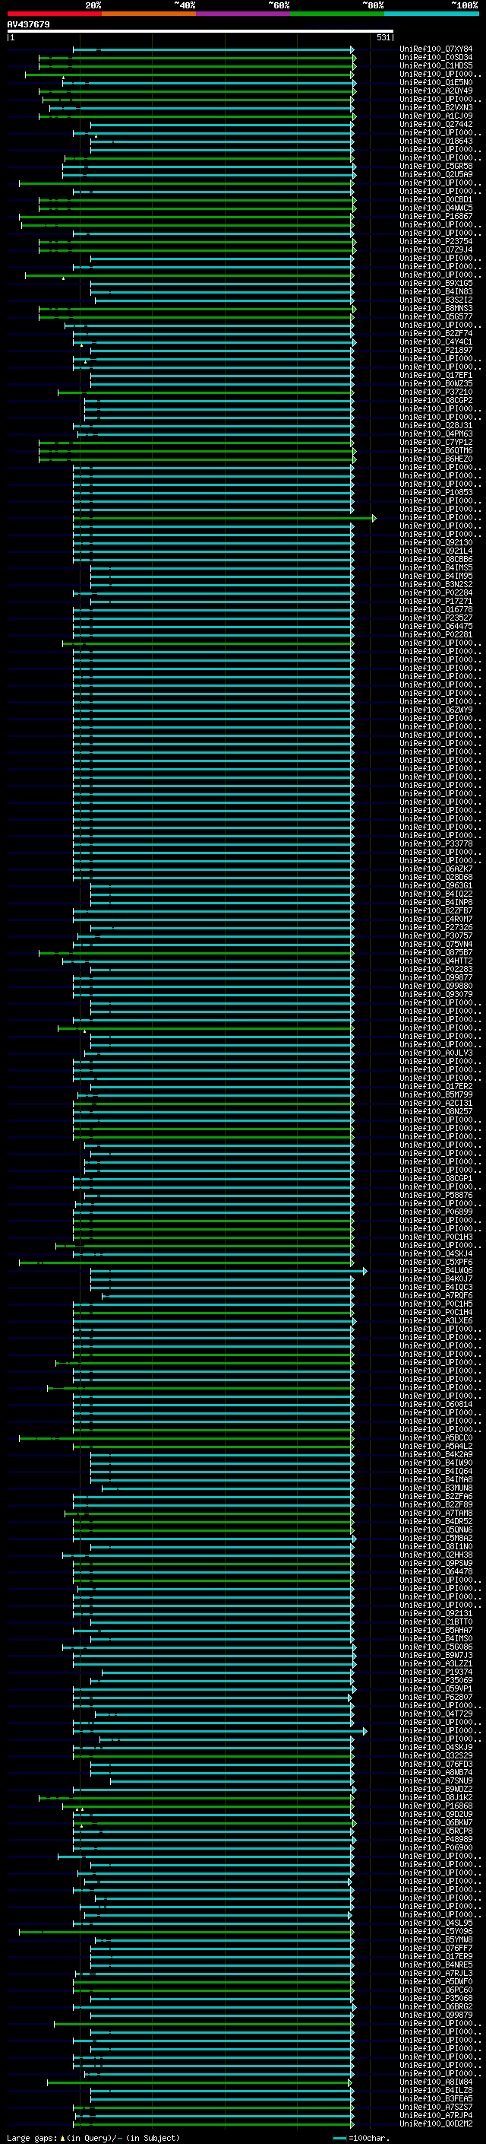Click label UniRef100_A2CI31
Image resolution: width=486 pixels, height=2144 pixels.
[x=436, y=1103]
